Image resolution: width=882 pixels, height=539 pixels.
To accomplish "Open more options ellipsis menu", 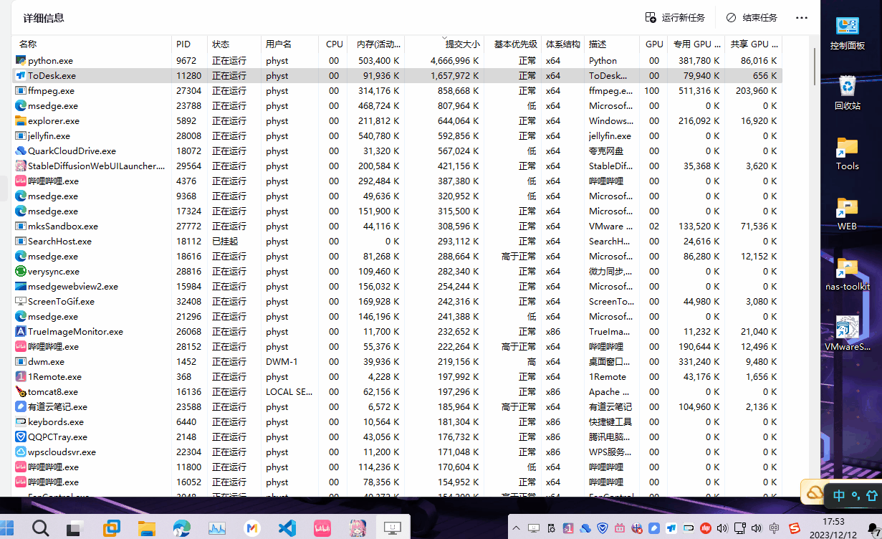I will click(802, 18).
